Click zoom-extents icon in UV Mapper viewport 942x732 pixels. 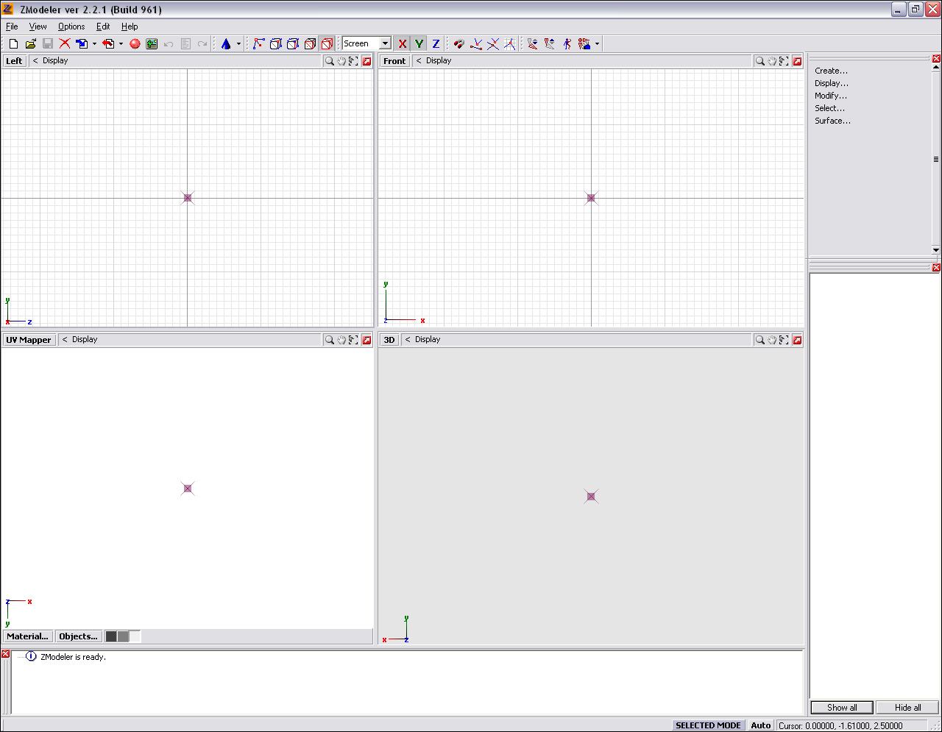point(353,340)
